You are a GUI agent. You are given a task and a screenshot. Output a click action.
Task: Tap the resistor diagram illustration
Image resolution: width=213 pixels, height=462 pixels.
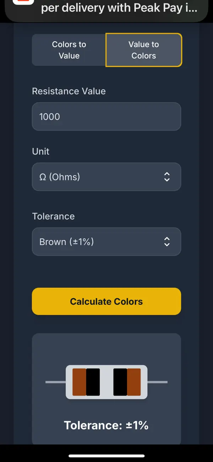click(x=106, y=382)
